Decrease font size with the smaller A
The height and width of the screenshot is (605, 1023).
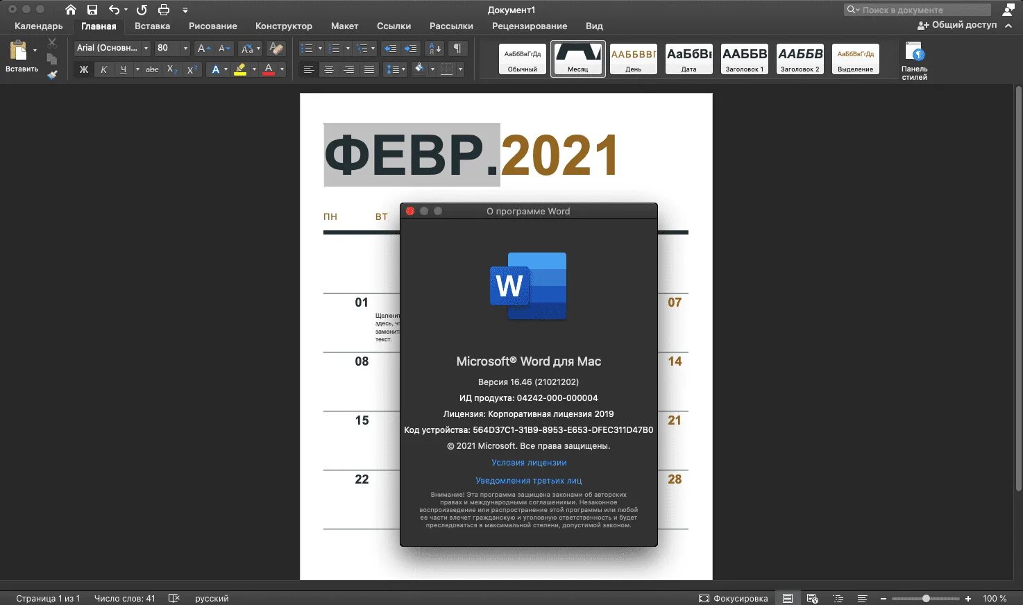tap(223, 49)
